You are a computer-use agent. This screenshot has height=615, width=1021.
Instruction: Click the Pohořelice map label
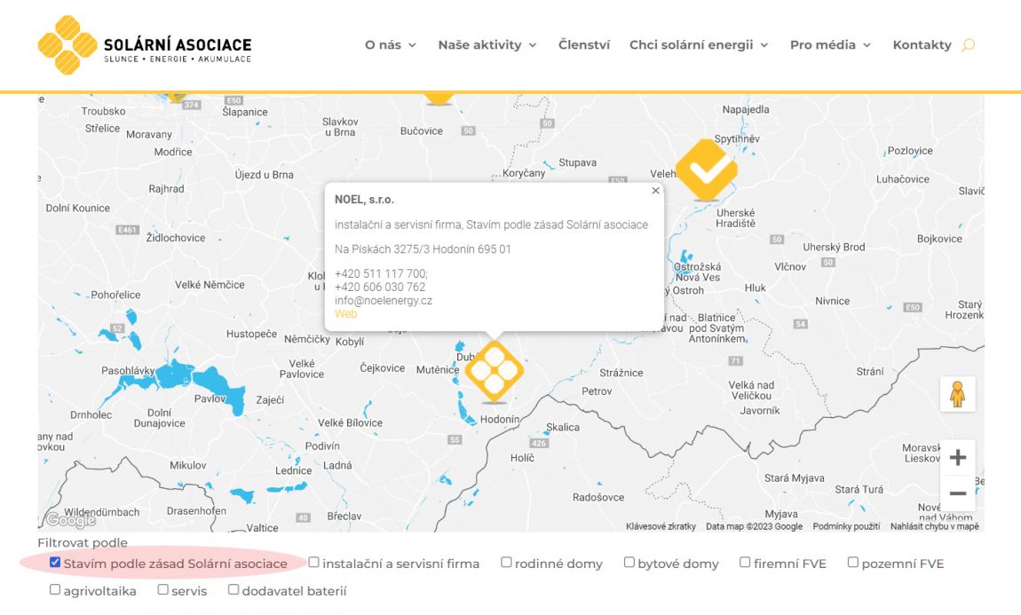(116, 295)
